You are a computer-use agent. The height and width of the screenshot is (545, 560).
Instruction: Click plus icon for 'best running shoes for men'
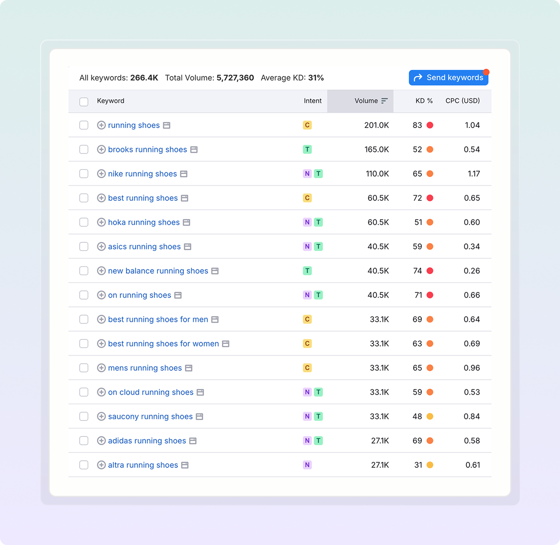[101, 320]
